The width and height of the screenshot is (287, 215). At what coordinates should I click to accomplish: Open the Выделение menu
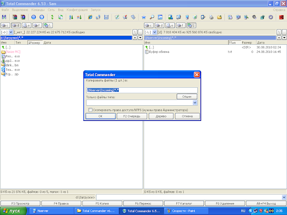tap(20, 10)
